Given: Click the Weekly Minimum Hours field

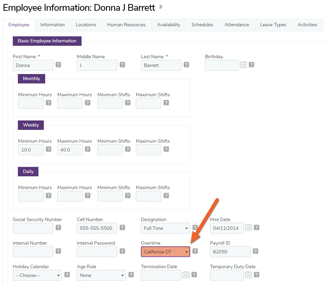Looking at the screenshot, I should pyautogui.click(x=31, y=150).
